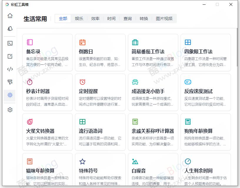This screenshot has width=240, height=188.
Task: Click the Home icon in the sidebar
Action: click(10, 16)
